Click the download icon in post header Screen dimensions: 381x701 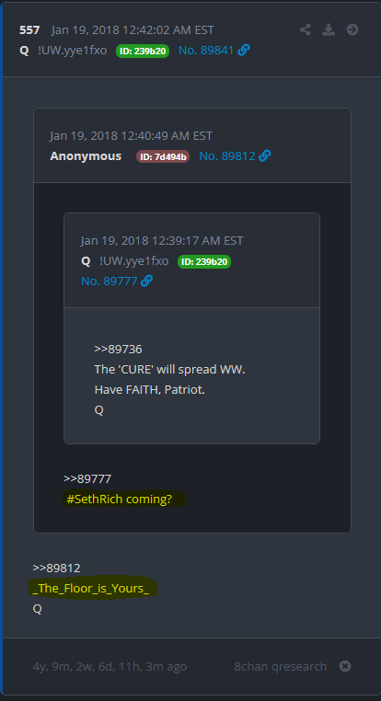click(x=329, y=30)
